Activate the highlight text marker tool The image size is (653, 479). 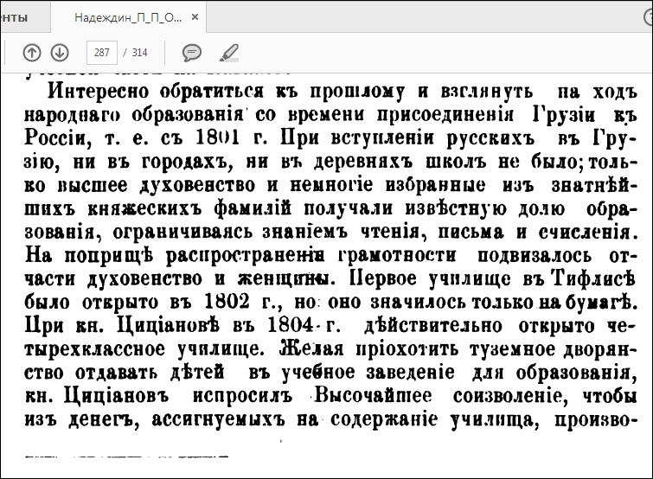pos(228,53)
